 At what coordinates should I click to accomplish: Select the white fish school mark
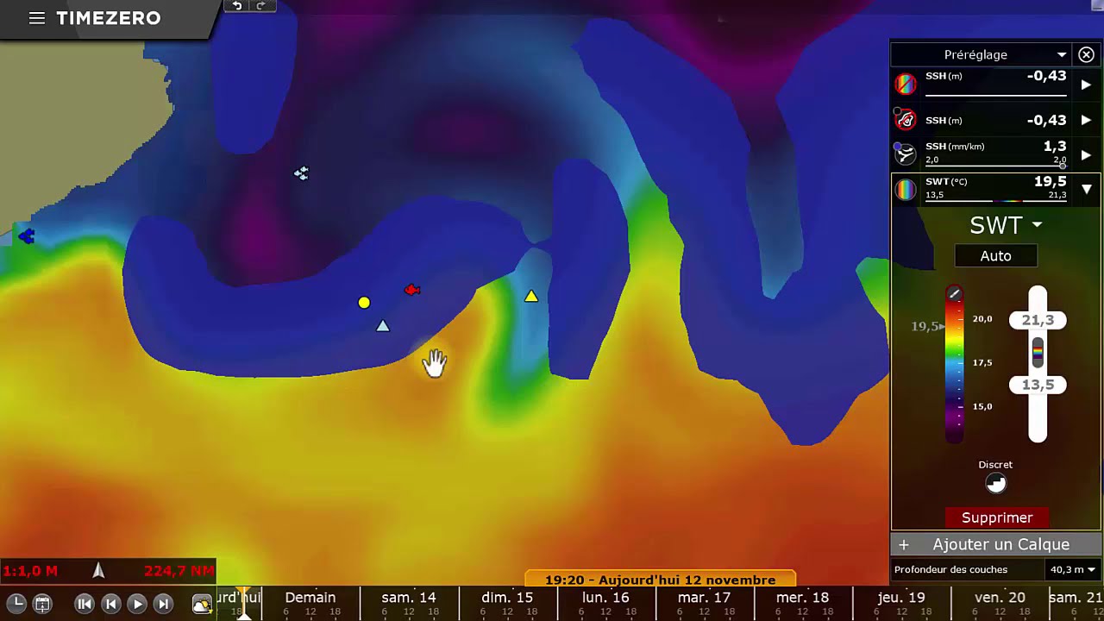click(x=301, y=173)
